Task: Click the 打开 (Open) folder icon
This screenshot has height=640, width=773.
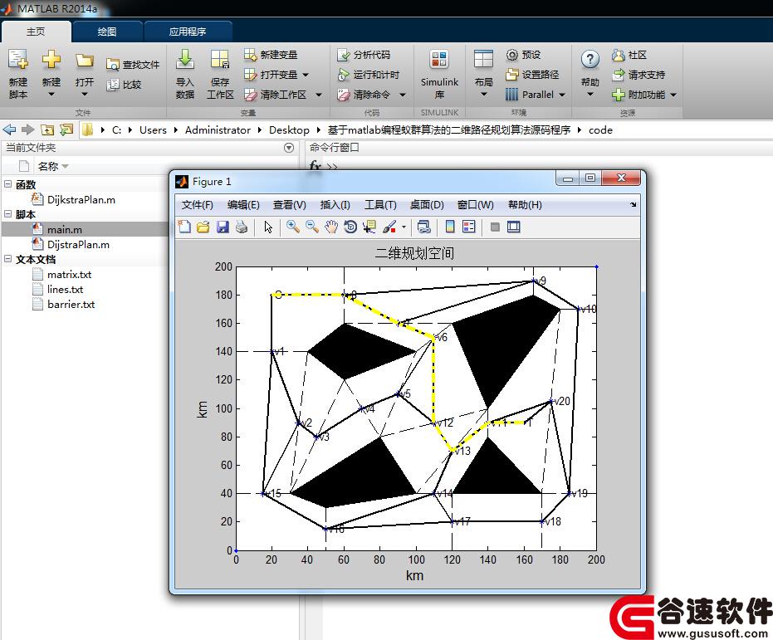Action: (x=85, y=60)
